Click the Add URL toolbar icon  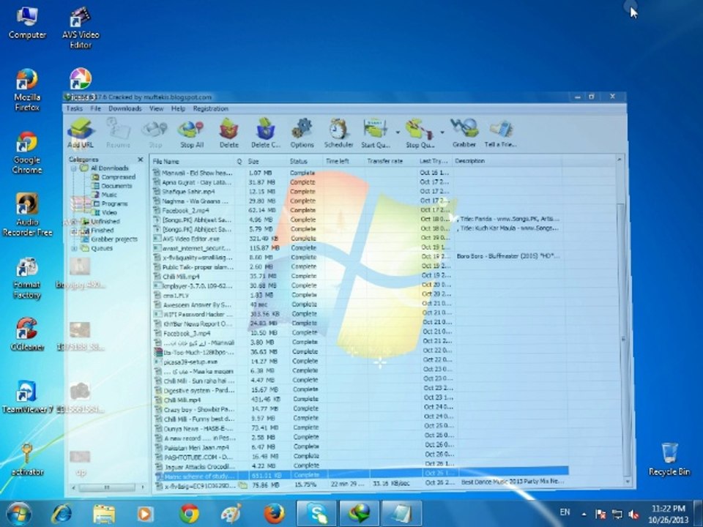coord(81,132)
